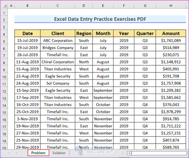Click the amount '$230,071'
This screenshot has height=158, width=189.
coord(171,55)
